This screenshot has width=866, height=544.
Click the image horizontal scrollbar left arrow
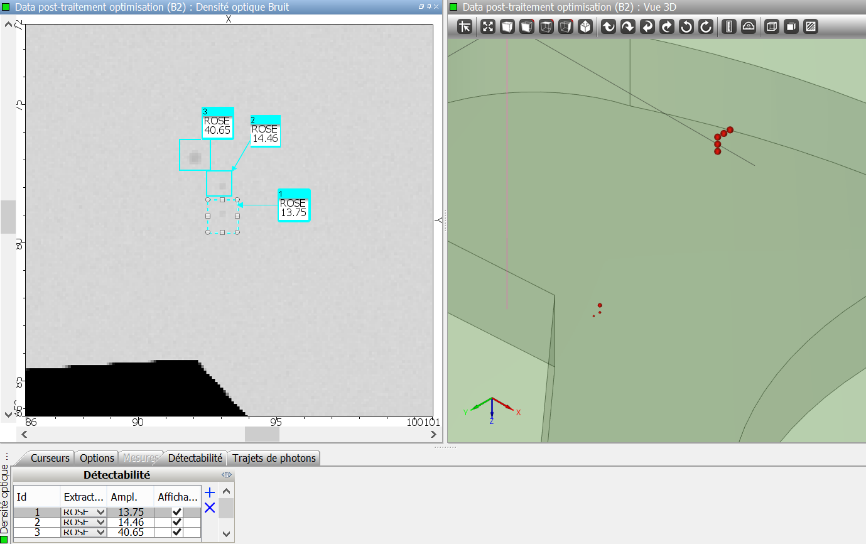click(25, 434)
